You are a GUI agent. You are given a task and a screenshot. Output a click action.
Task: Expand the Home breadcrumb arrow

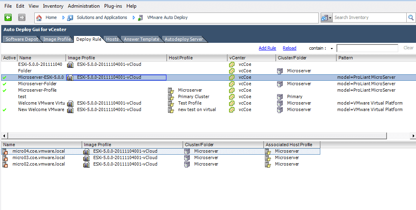[63, 17]
